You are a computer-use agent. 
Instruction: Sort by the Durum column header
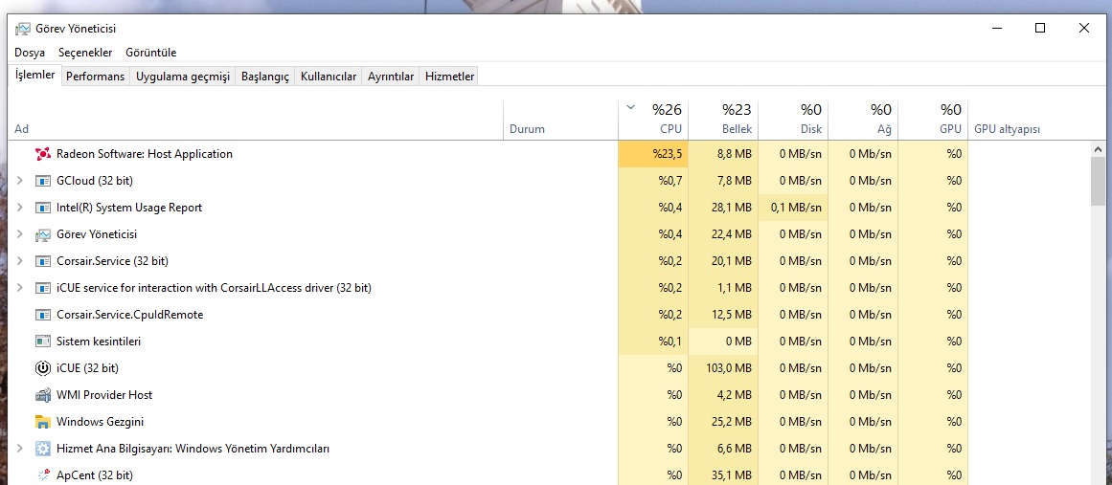coord(560,120)
